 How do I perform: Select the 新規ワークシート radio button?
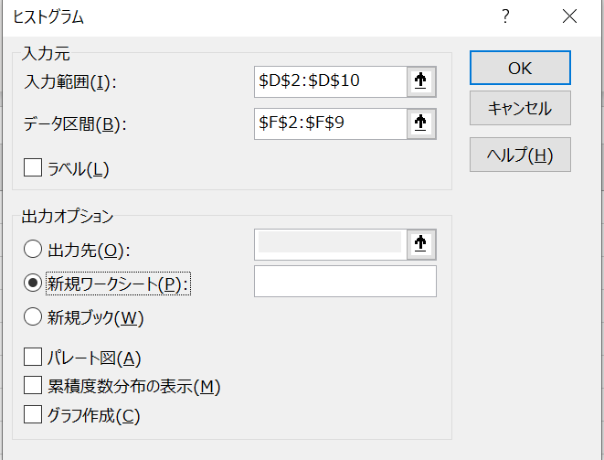tap(34, 283)
